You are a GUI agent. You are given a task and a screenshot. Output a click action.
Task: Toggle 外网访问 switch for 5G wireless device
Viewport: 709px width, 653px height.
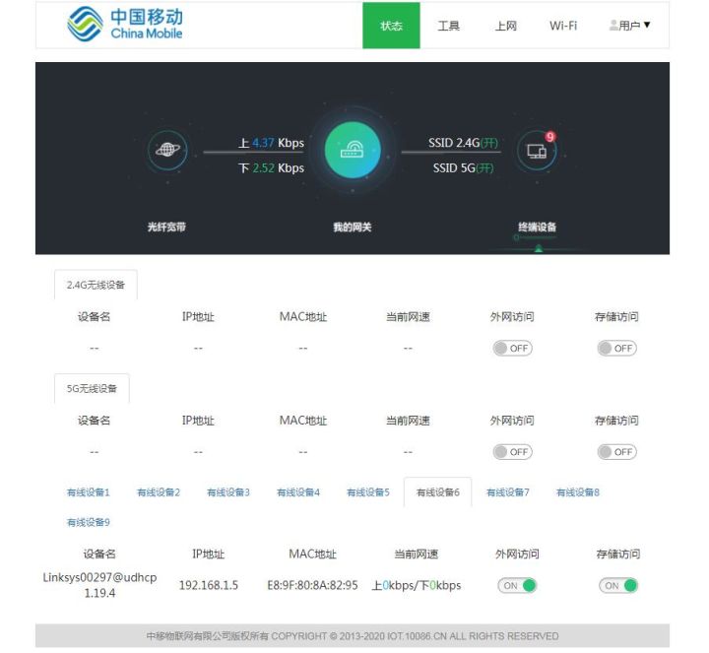tap(512, 452)
